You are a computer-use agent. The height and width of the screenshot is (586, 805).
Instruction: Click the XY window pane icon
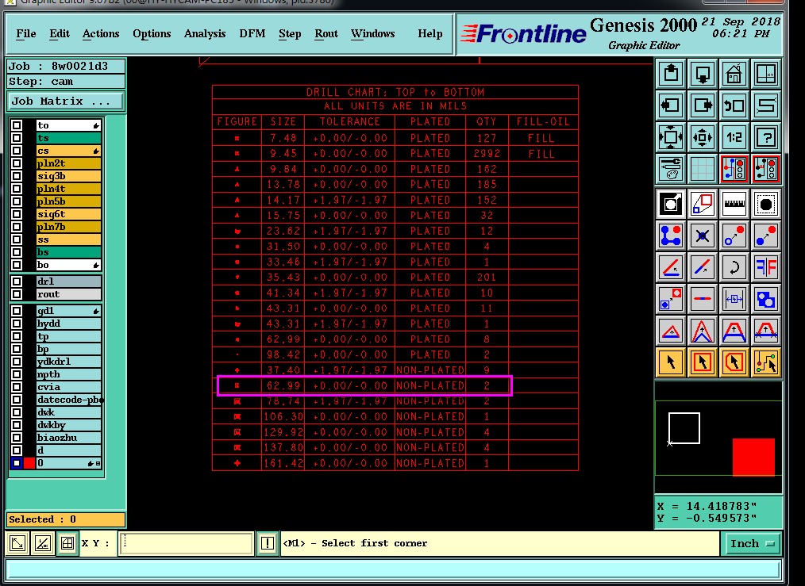pos(766,73)
